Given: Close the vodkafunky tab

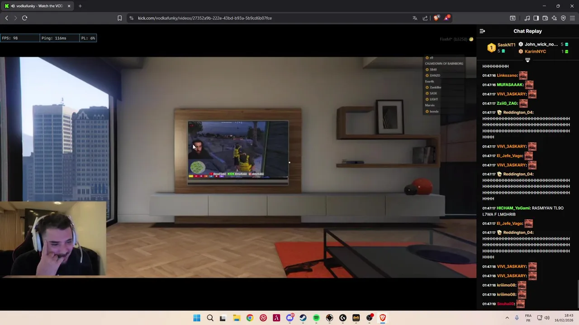Looking at the screenshot, I should 69,6.
